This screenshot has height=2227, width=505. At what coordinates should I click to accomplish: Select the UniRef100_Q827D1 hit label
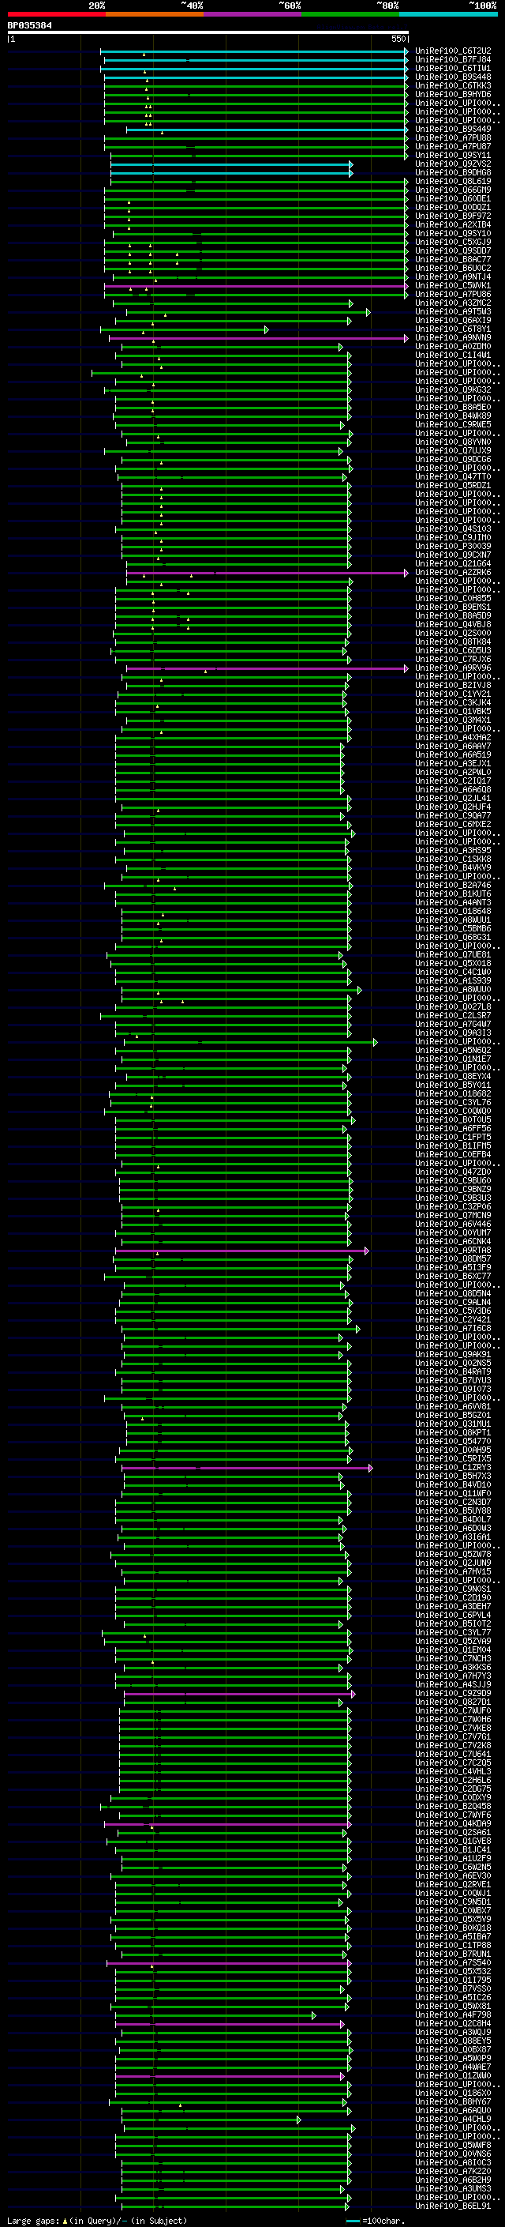point(453,1702)
